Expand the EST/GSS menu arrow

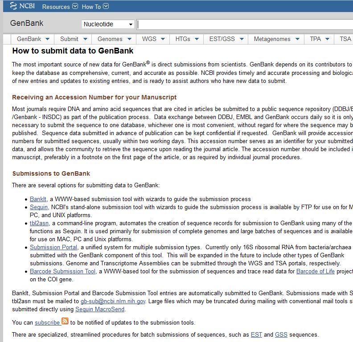coord(242,39)
